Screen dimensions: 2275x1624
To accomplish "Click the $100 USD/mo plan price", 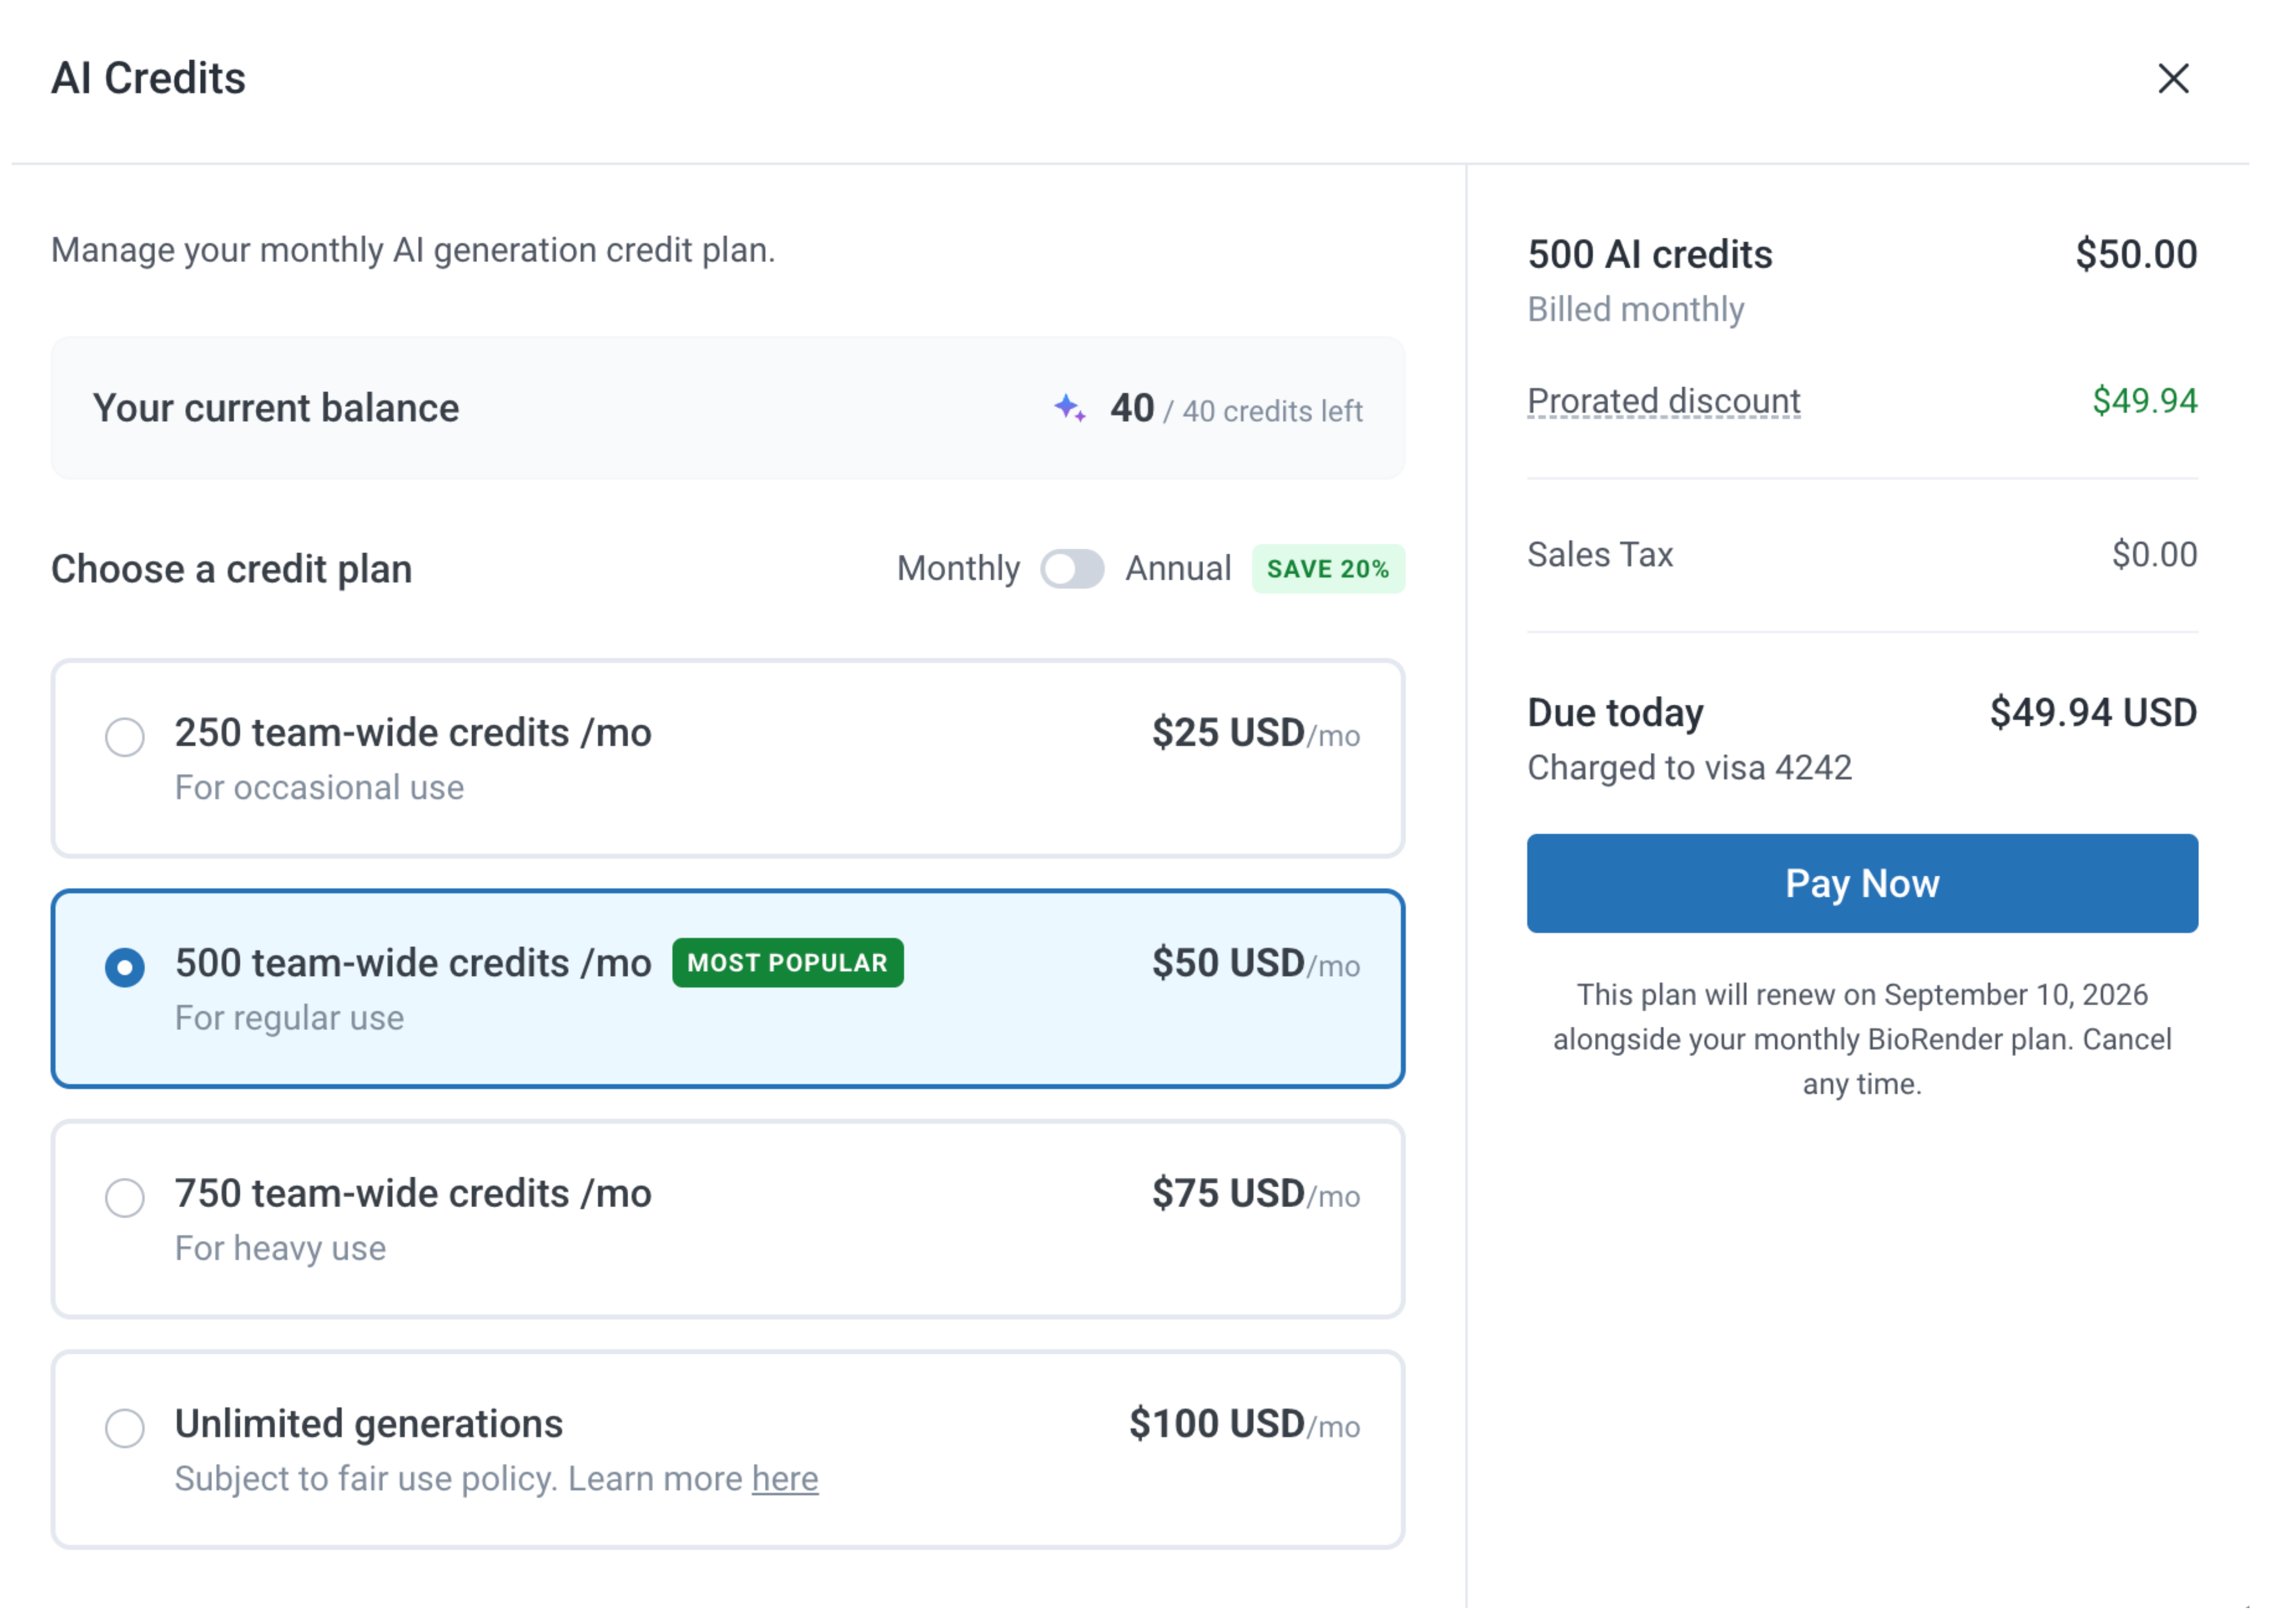I will pyautogui.click(x=1244, y=1424).
